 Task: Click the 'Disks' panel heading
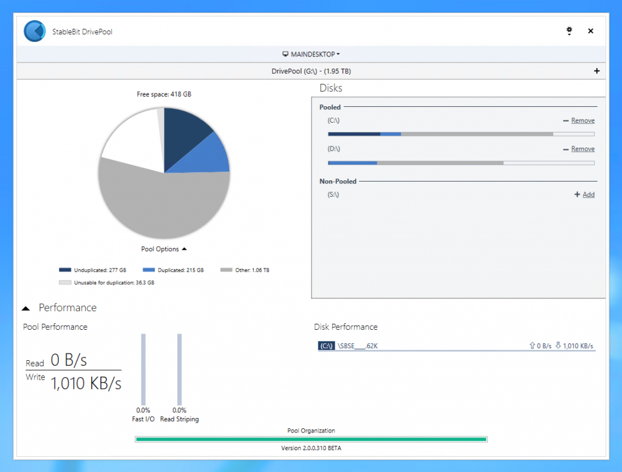click(x=331, y=88)
